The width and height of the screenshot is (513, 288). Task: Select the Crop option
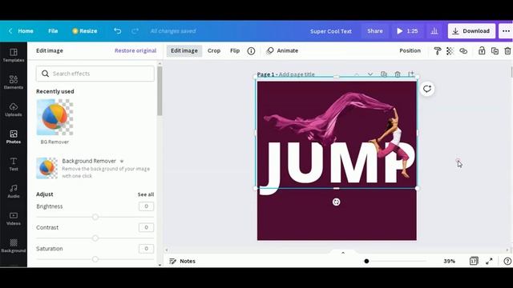214,50
